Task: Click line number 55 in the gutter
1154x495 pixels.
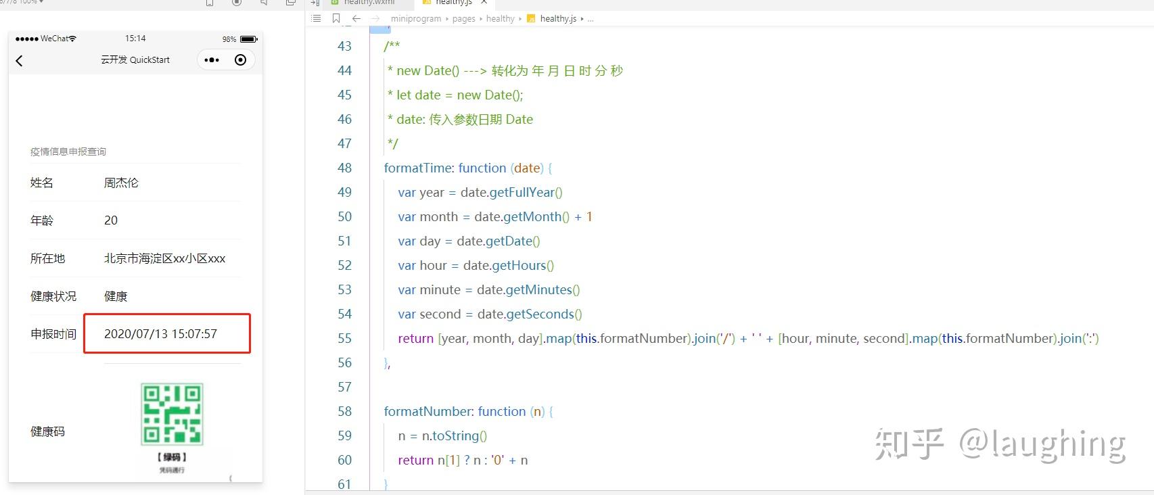Action: (344, 338)
